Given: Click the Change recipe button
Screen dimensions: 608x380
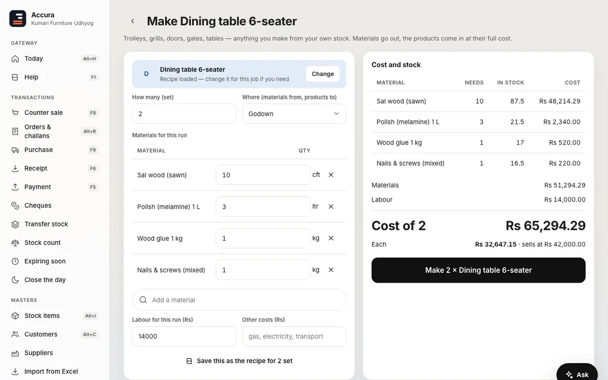Looking at the screenshot, I should (x=323, y=74).
